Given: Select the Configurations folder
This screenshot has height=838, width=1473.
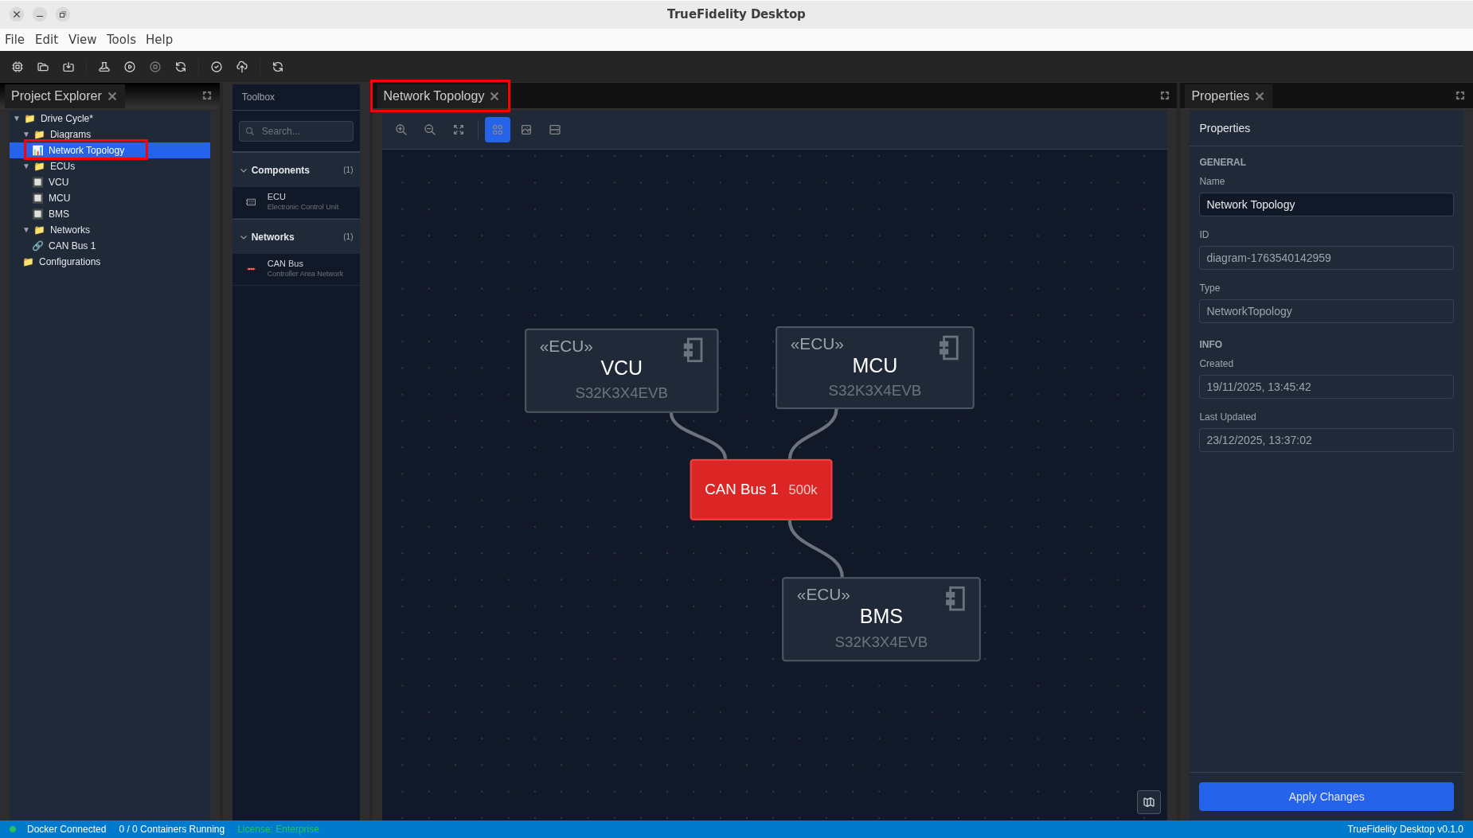Looking at the screenshot, I should click(110, 262).
